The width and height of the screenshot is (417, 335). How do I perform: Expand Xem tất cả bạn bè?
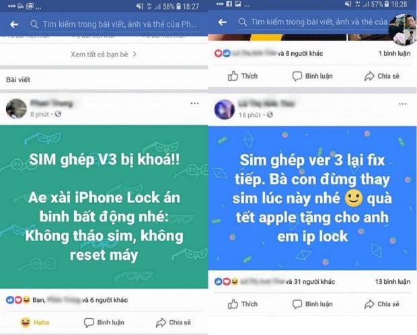104,54
